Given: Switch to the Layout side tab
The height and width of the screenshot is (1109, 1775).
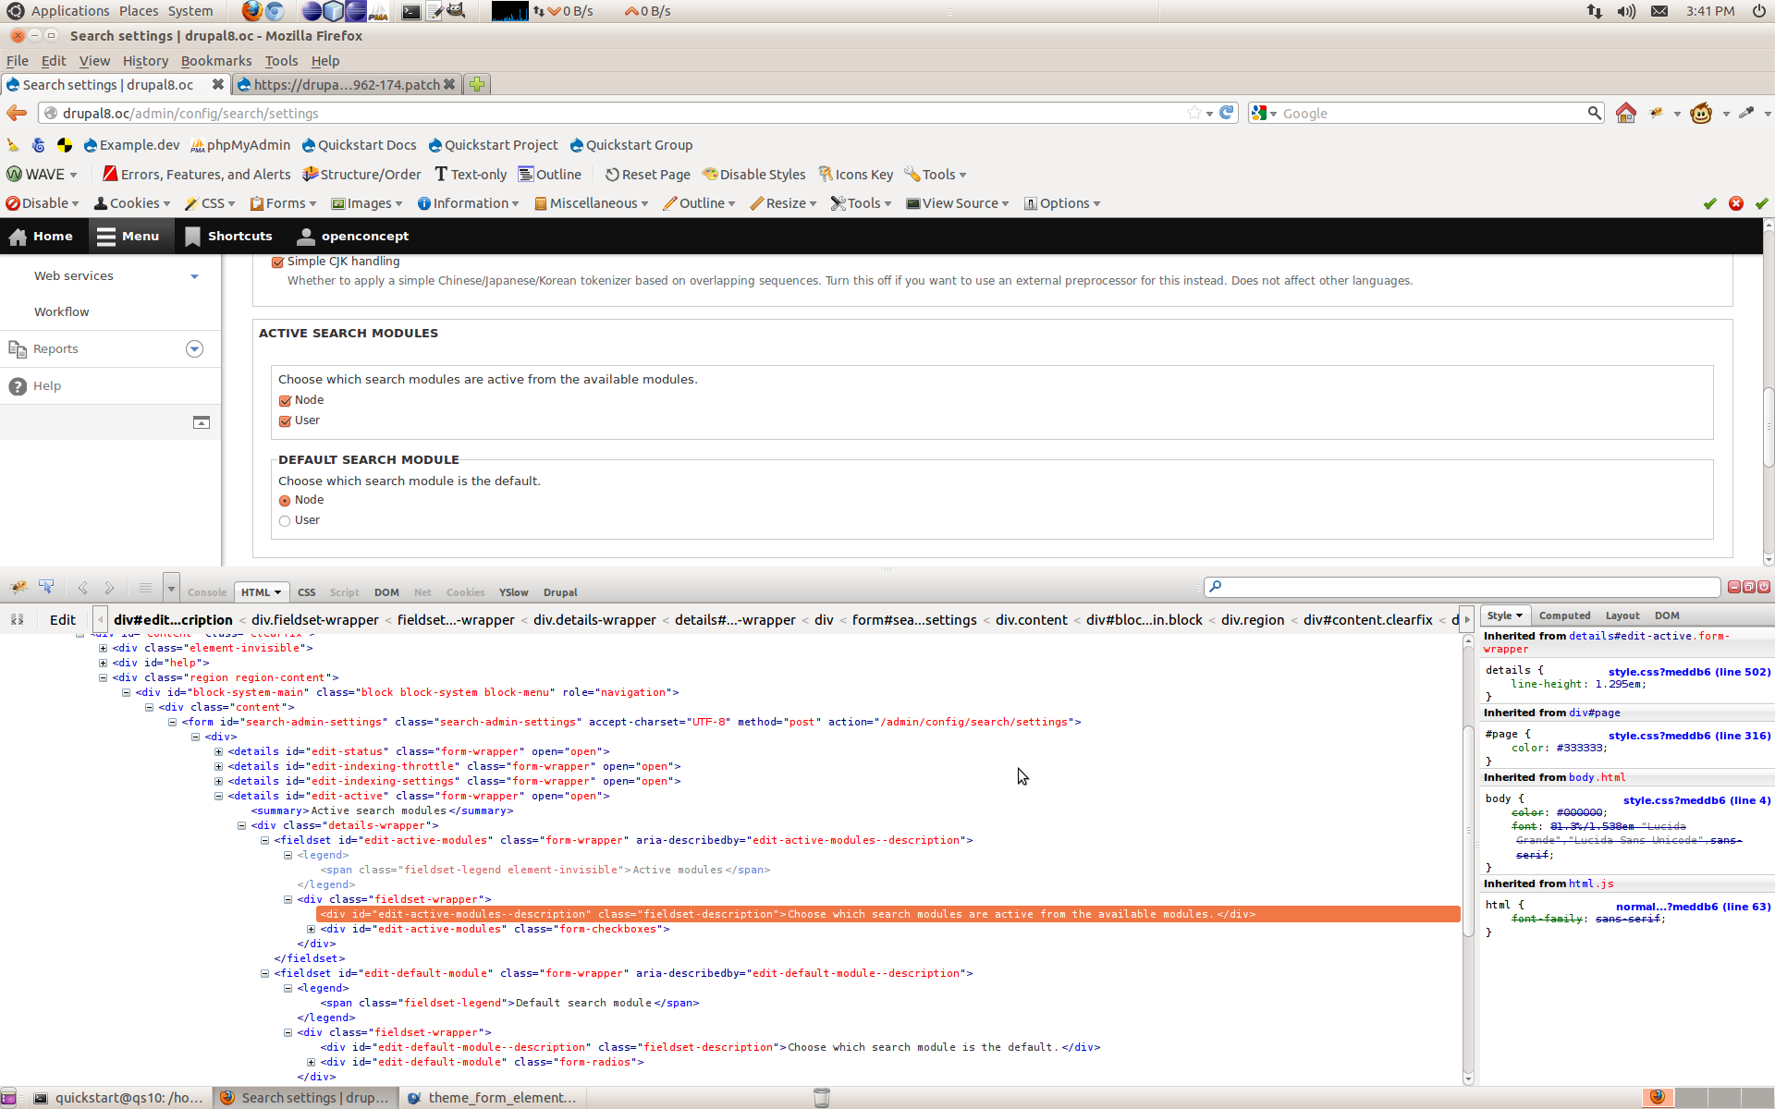Looking at the screenshot, I should click(1622, 615).
